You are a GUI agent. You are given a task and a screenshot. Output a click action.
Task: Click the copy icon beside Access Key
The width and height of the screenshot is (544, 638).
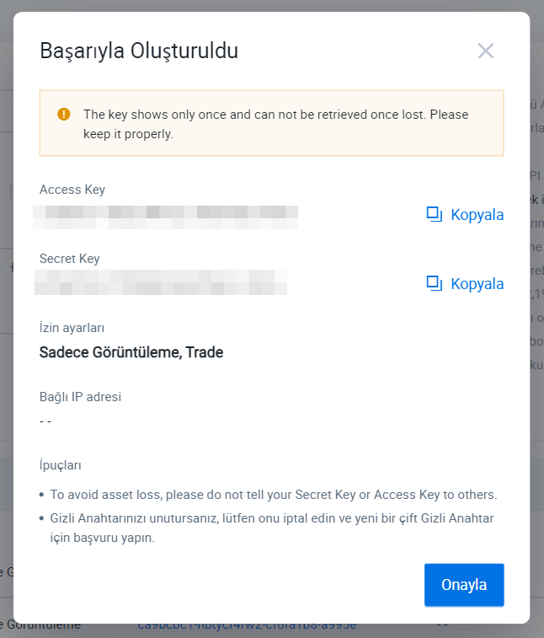click(x=435, y=214)
